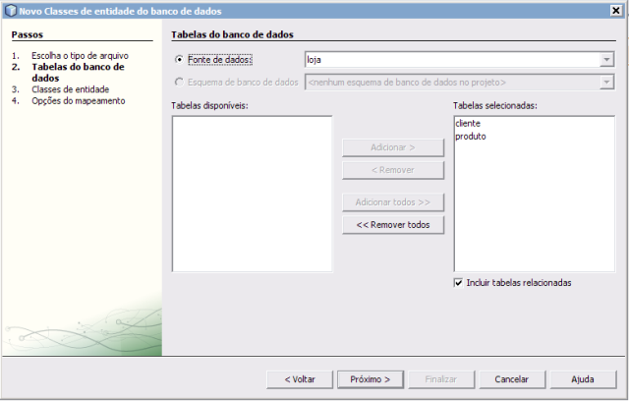The image size is (629, 401).
Task: Click the 'Classes de entidade' step
Action: pos(69,89)
